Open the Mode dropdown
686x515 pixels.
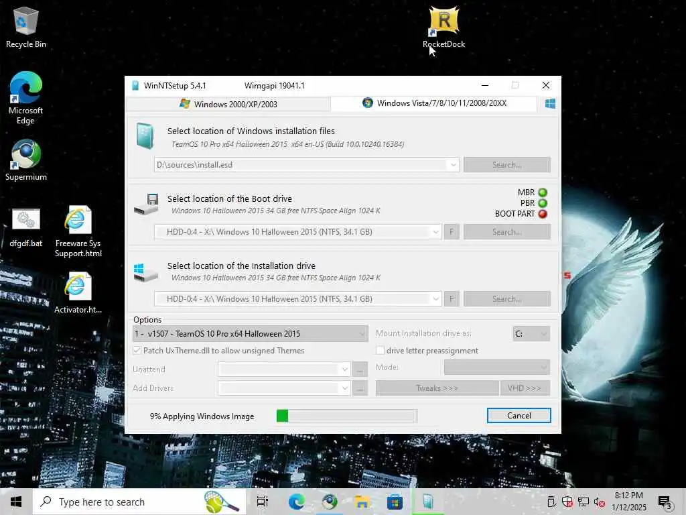tap(497, 367)
